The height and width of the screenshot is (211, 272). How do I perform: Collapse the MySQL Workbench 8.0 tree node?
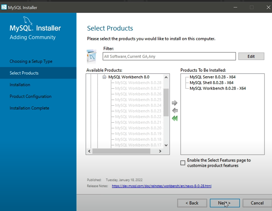(x=104, y=77)
